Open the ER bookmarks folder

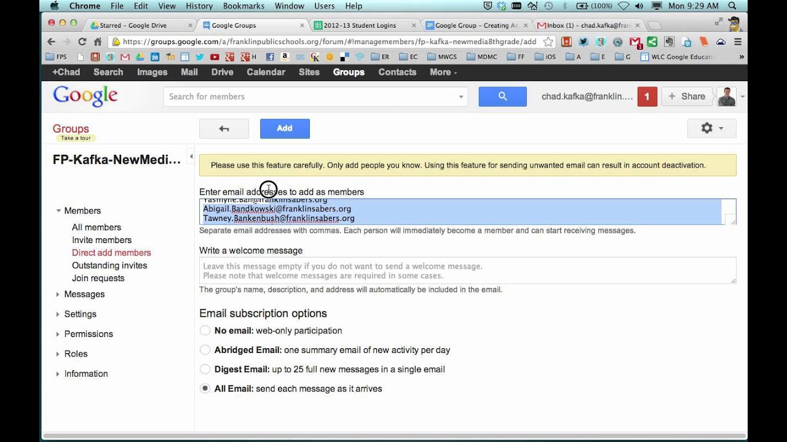point(381,57)
